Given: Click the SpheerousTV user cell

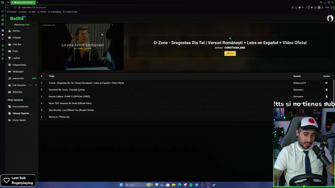Looking at the screenshot, I should pos(299,83).
